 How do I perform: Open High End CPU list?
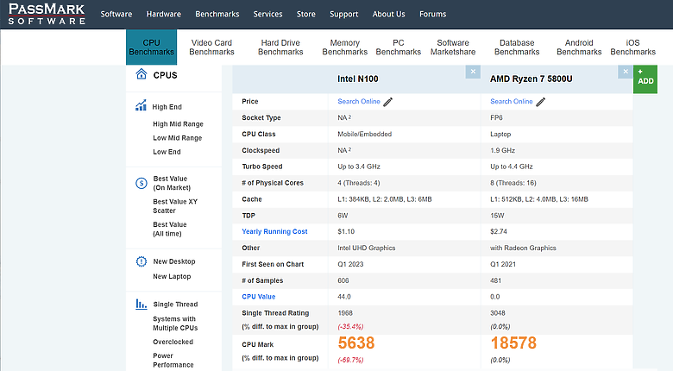click(x=167, y=107)
